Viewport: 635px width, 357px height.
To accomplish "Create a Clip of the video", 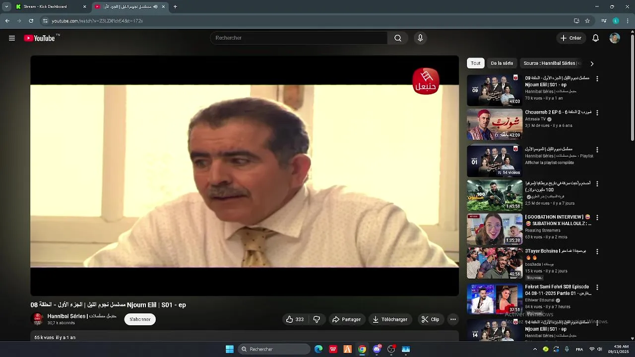I will [430, 319].
